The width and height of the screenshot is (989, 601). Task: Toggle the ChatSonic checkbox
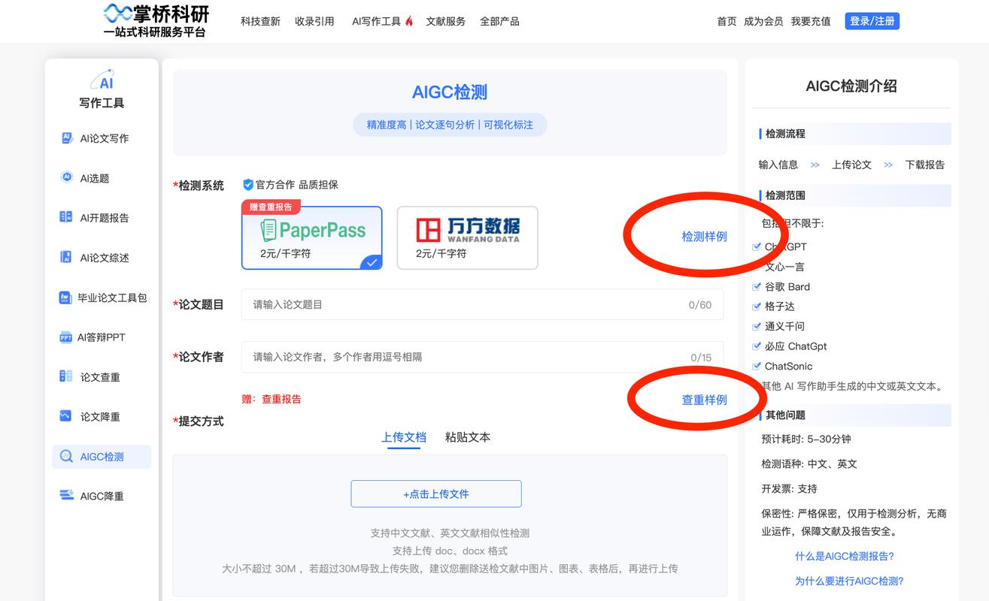click(757, 366)
